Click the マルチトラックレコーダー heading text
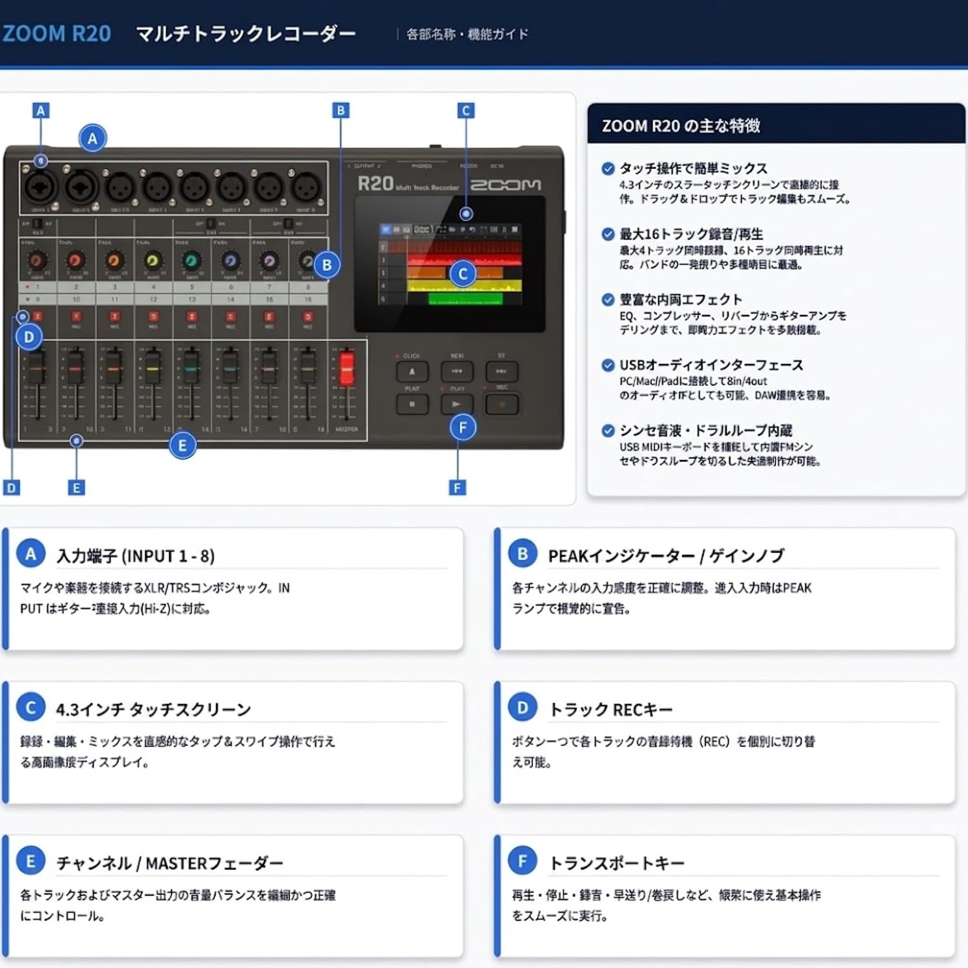This screenshot has height=968, width=968. point(246,34)
